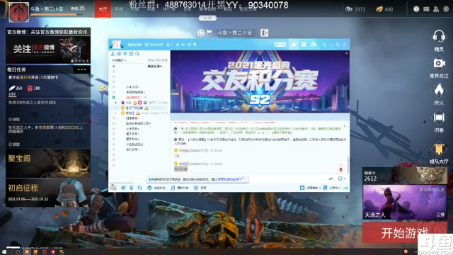Click the share icon in YY header
Screen dimensions: 453x255
(189, 45)
